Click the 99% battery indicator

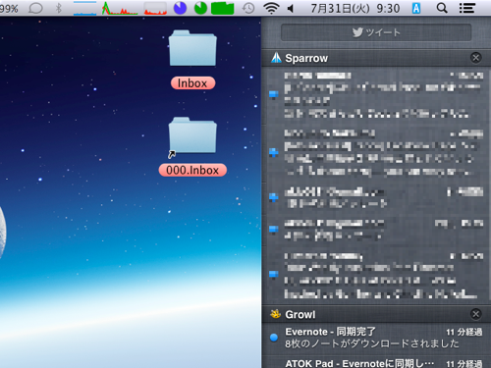click(x=9, y=8)
